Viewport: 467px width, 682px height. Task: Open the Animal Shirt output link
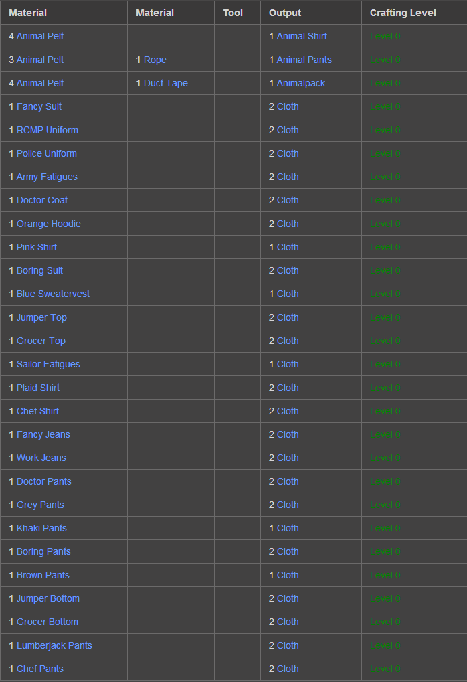point(302,37)
